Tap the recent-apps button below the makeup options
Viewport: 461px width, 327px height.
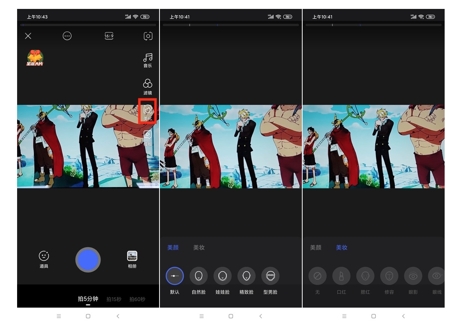[344, 316]
